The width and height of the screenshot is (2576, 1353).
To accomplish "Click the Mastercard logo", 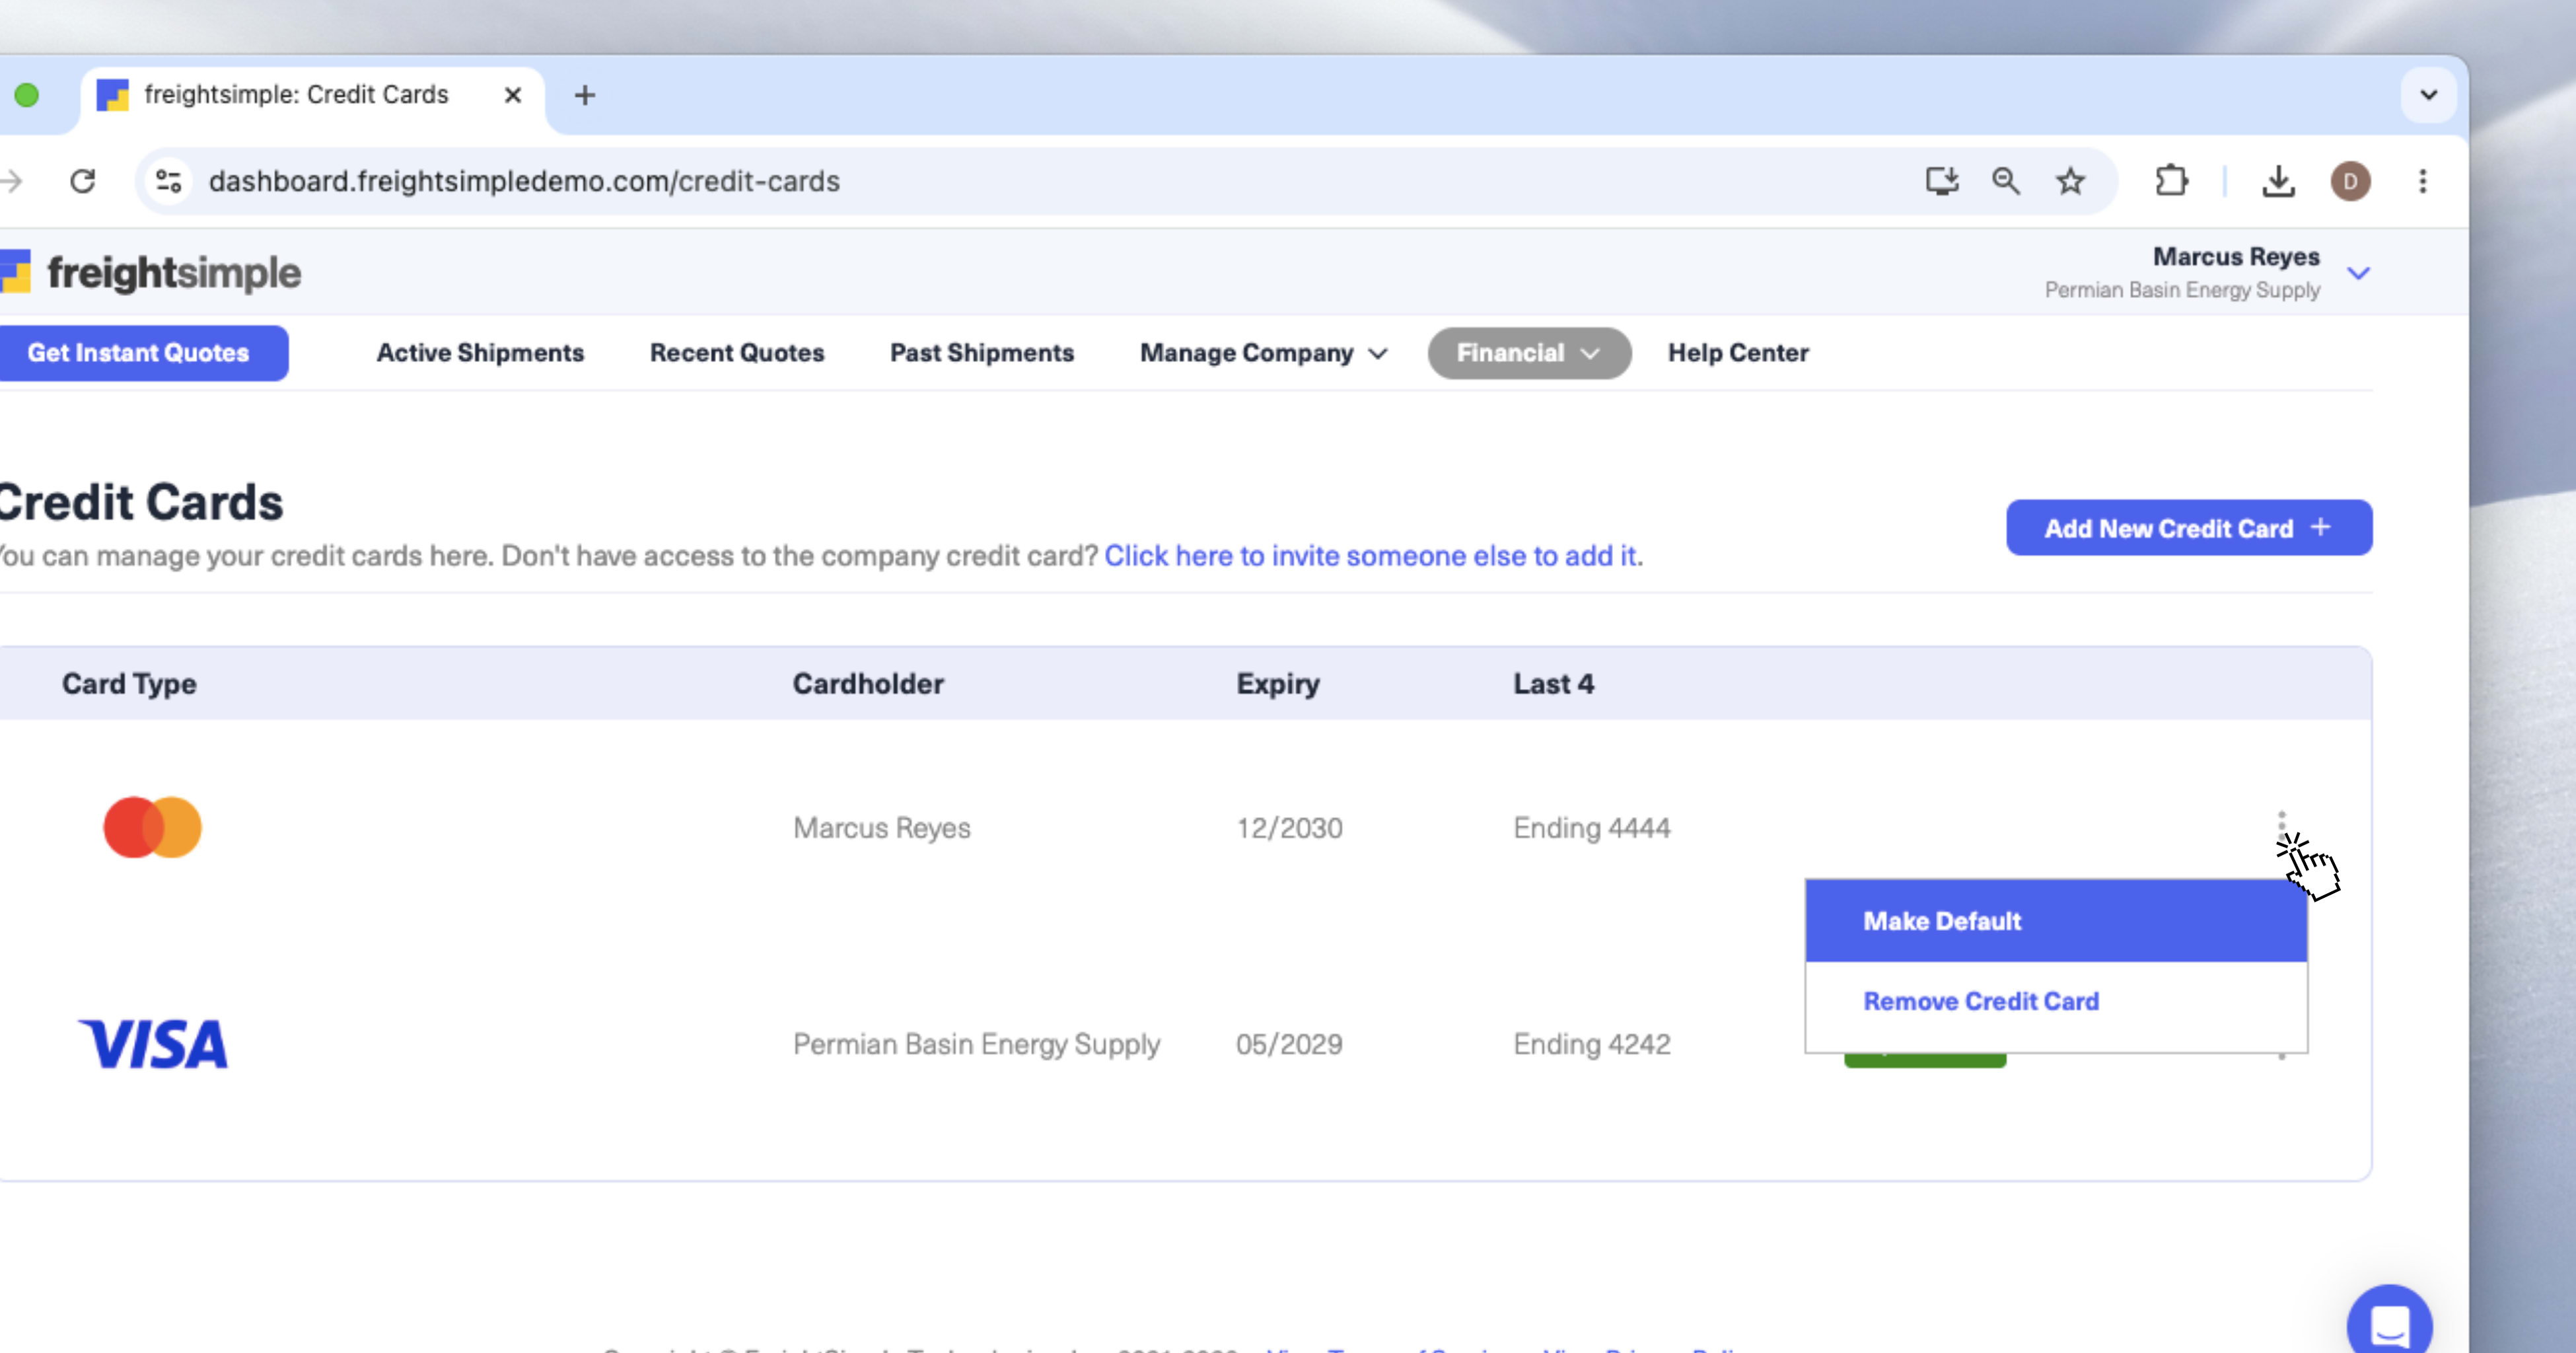I will [x=152, y=827].
